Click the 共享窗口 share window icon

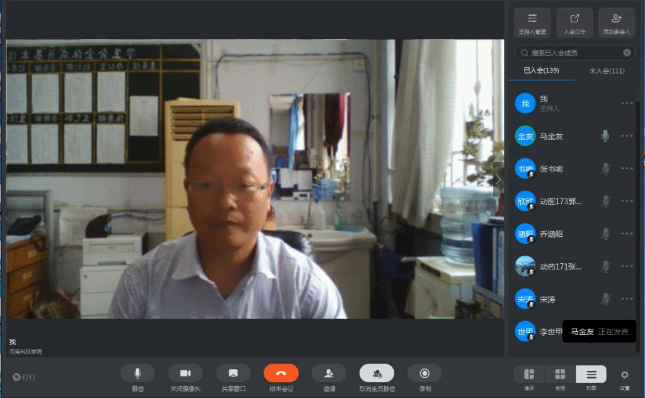[233, 373]
